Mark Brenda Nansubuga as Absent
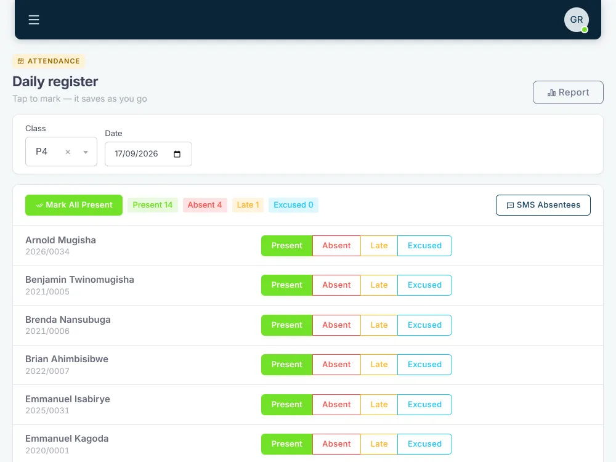616x462 pixels. point(336,325)
